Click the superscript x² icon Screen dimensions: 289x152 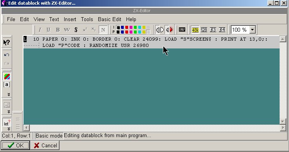pyautogui.click(x=85, y=30)
